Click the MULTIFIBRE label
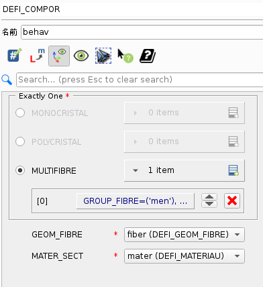This screenshot has height=287, width=263. coord(54,171)
